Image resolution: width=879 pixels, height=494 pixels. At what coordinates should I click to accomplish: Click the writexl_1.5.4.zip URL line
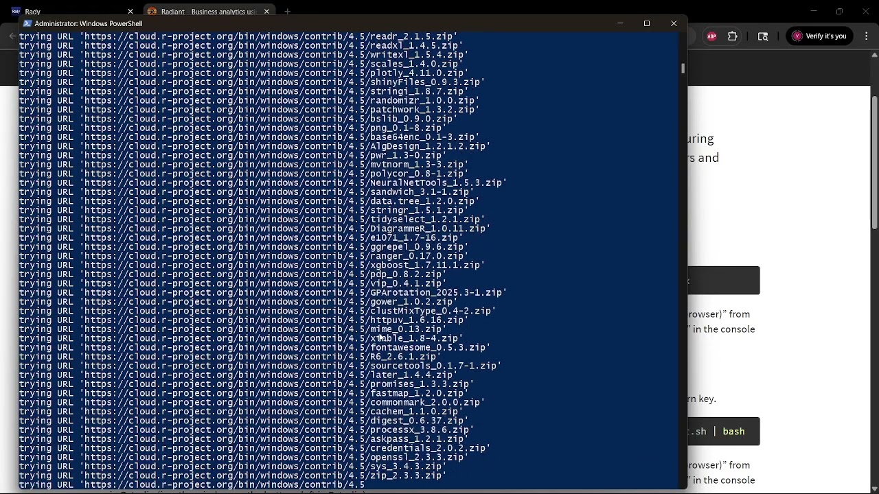click(x=244, y=55)
